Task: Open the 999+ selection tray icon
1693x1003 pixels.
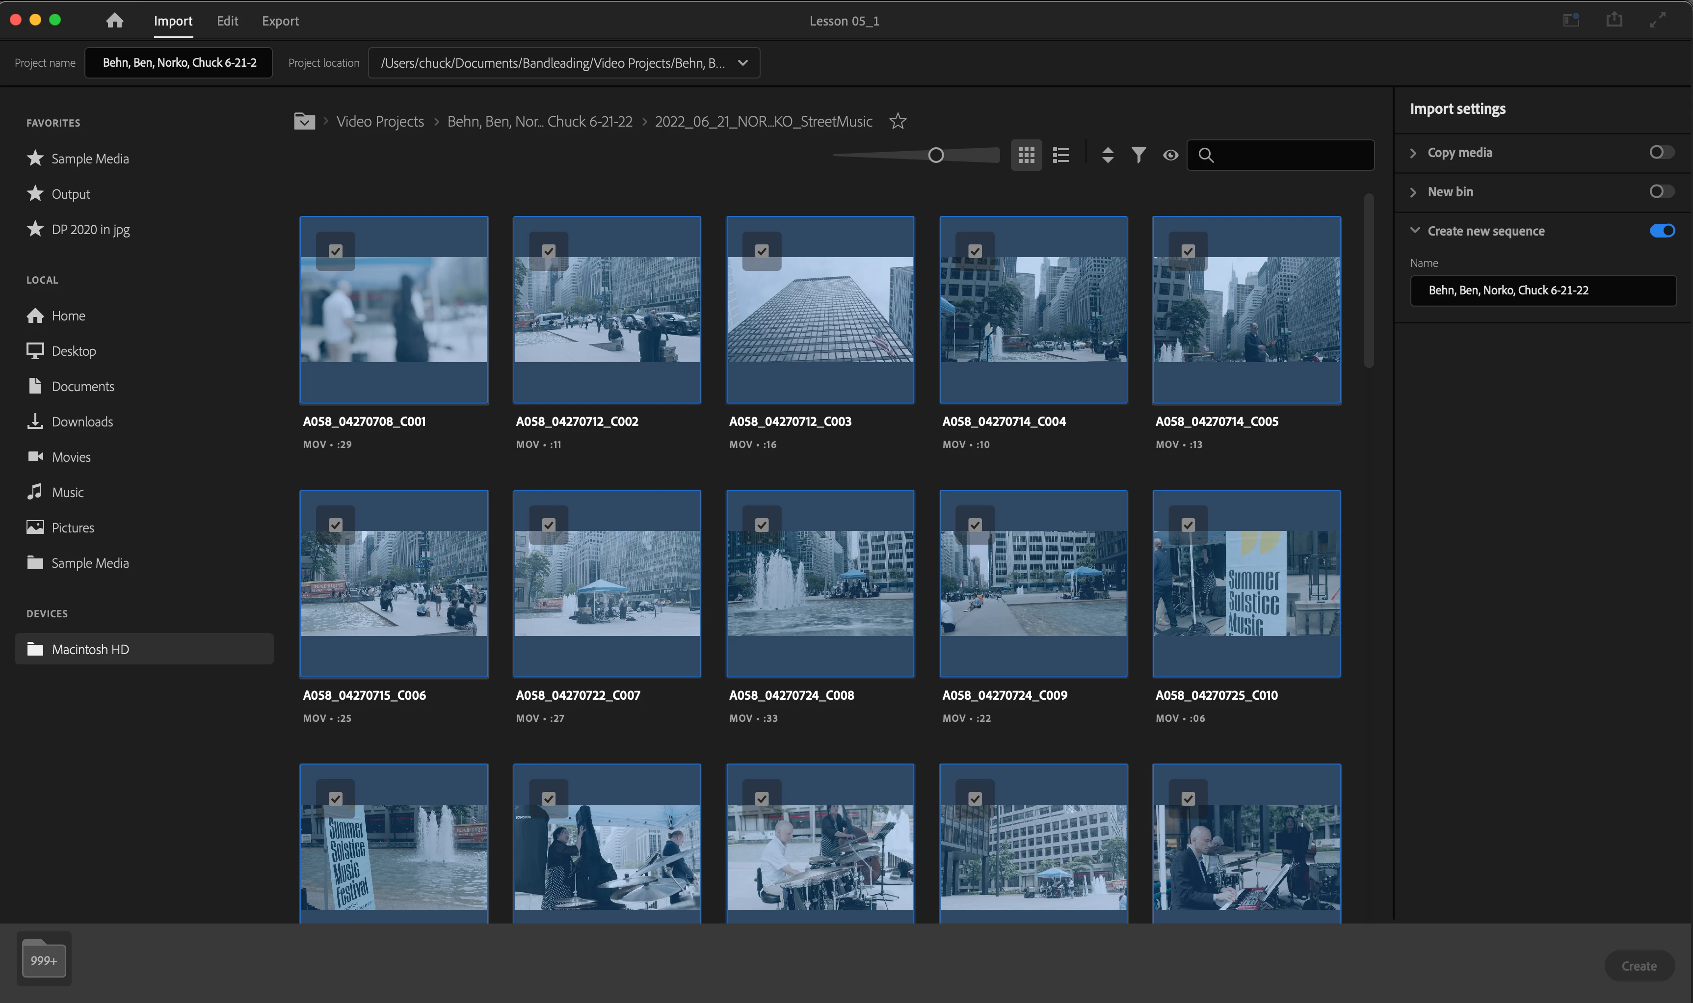Action: click(44, 960)
